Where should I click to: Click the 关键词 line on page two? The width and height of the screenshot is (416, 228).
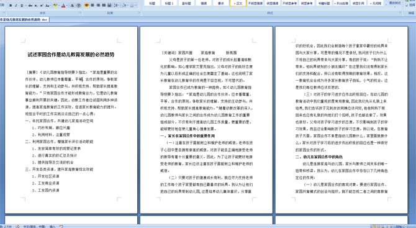[x=199, y=53]
